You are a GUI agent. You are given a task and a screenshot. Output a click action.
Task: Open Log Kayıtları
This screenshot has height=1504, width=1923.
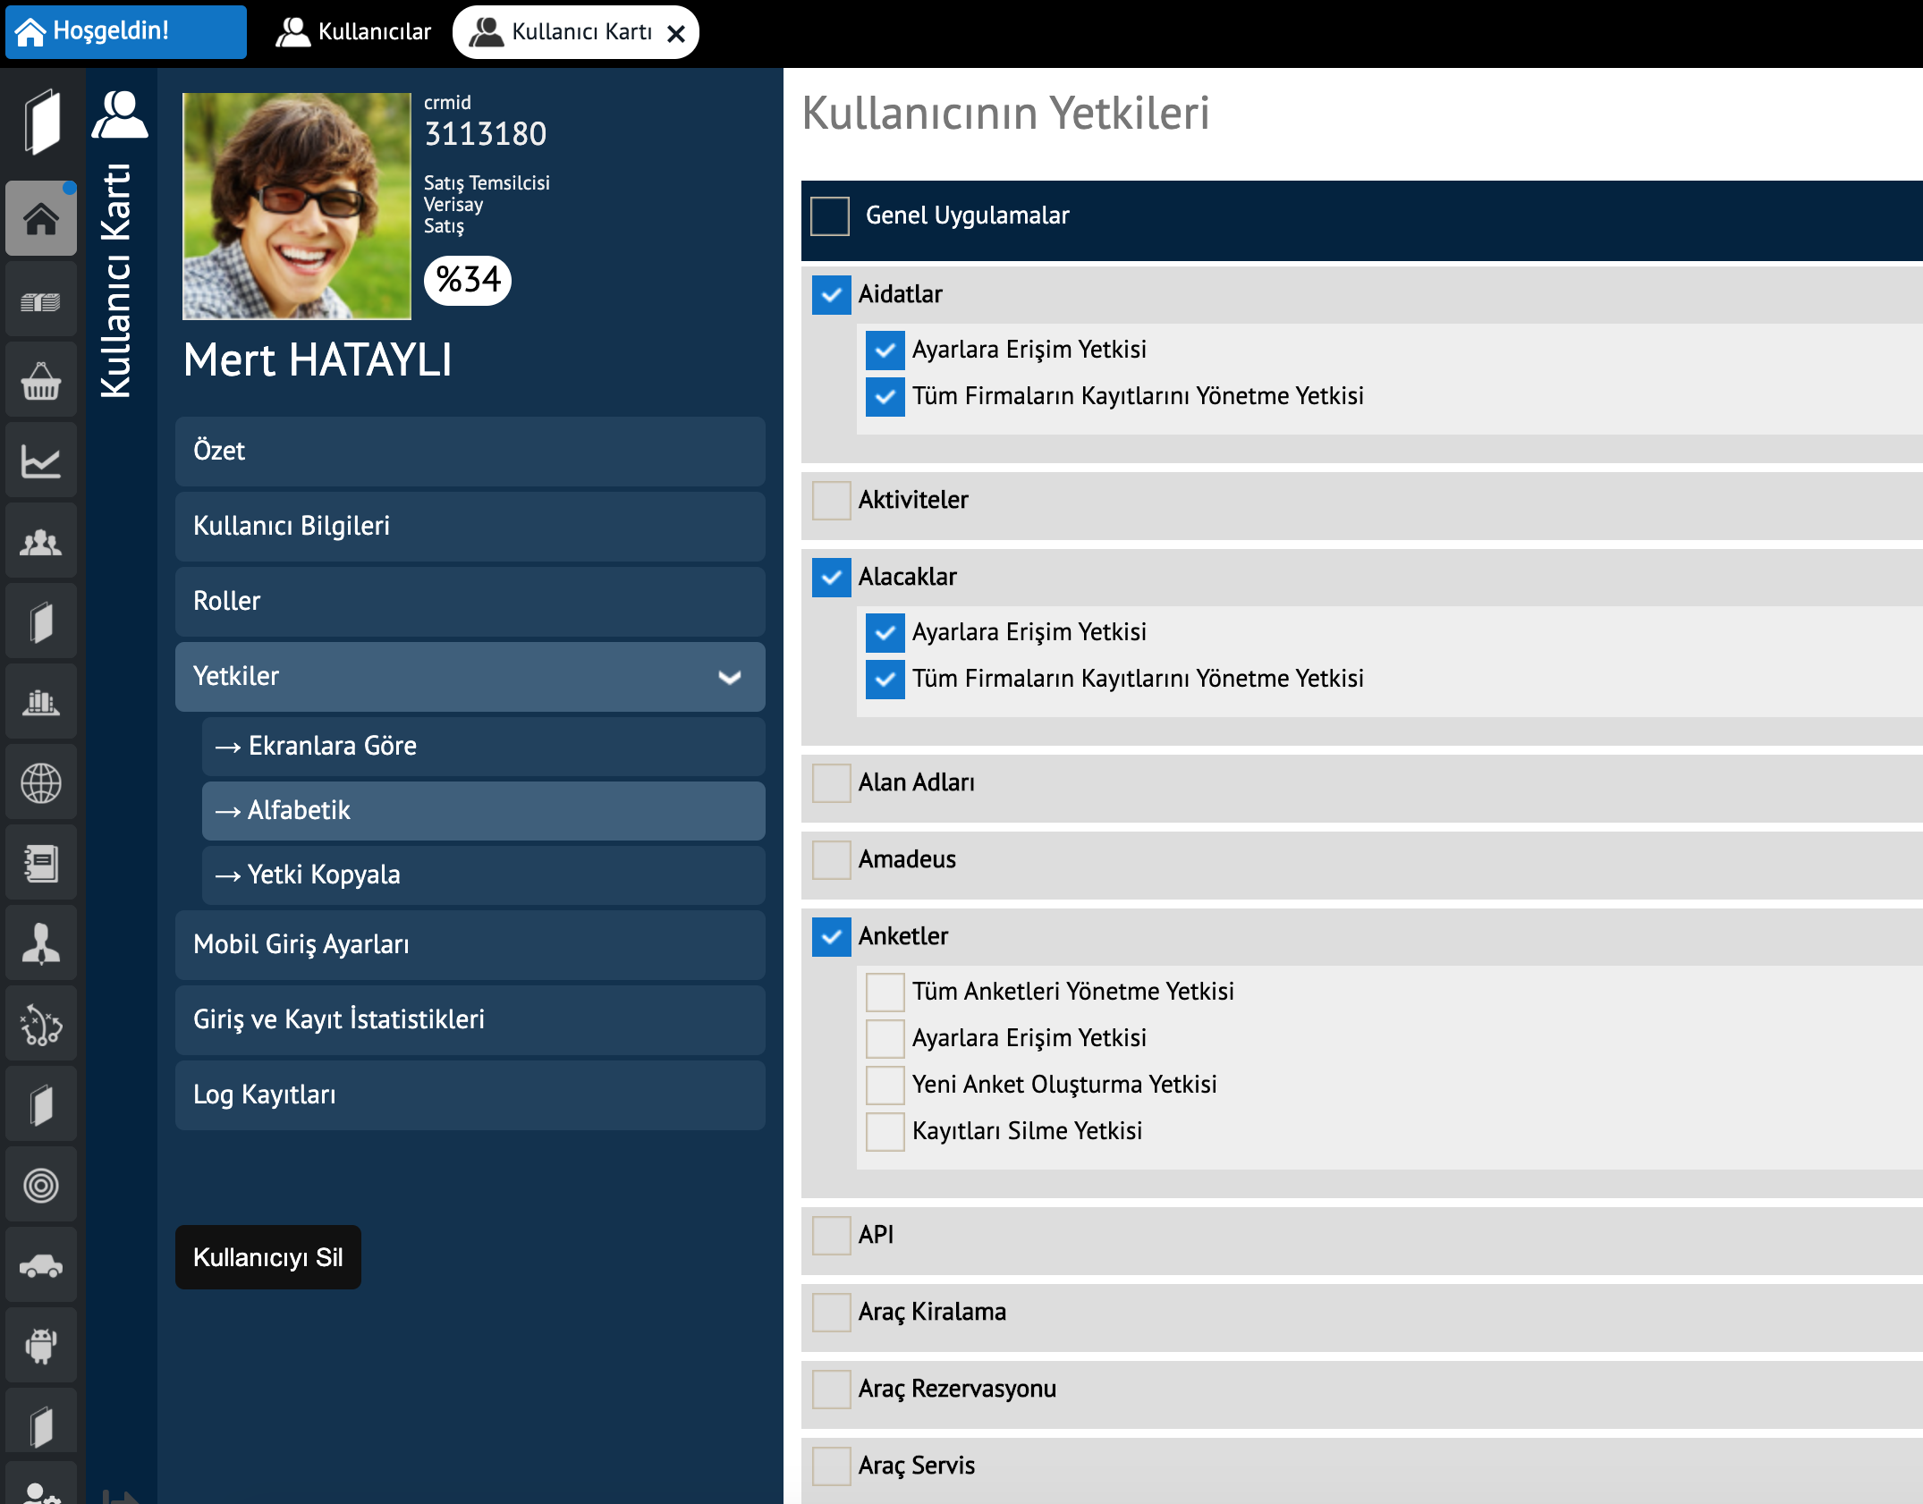tap(470, 1094)
